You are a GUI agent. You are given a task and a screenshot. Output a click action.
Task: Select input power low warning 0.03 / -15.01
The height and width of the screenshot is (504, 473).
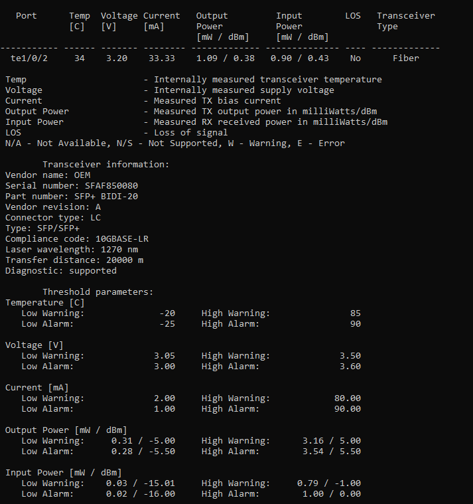(x=141, y=483)
